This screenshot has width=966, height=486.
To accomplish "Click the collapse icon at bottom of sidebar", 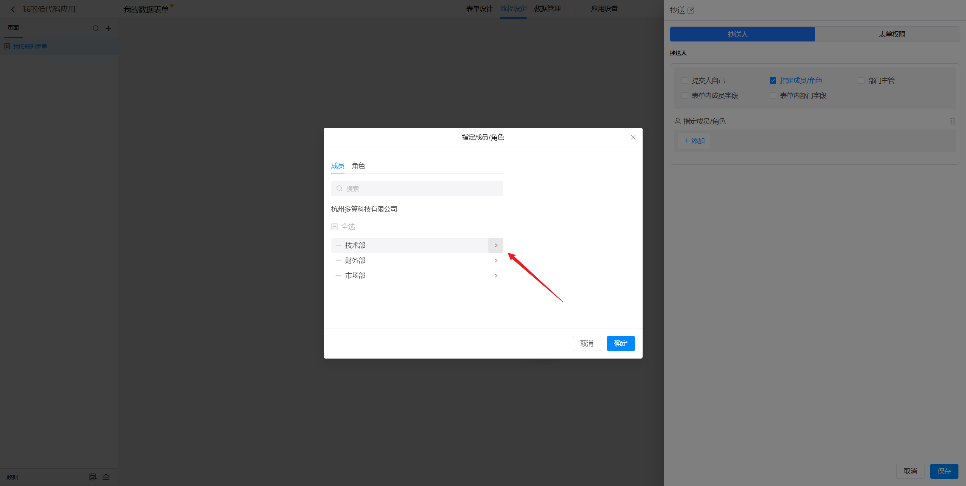I will [106, 477].
